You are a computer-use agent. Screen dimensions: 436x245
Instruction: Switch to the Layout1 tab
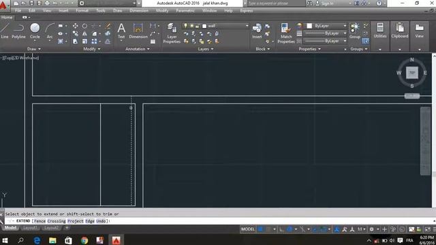tap(30, 228)
